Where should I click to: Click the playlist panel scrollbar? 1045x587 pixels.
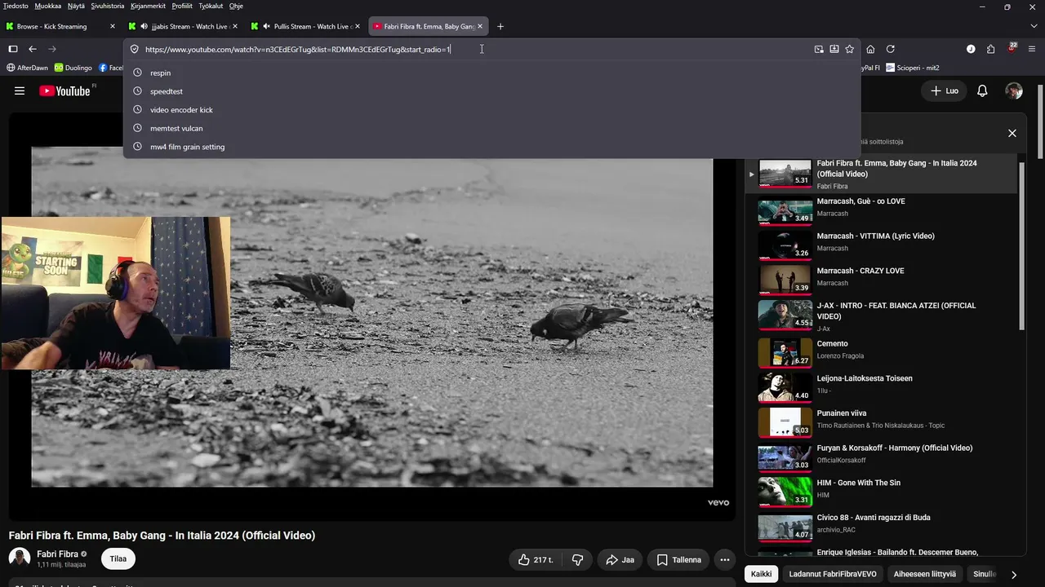1023,245
